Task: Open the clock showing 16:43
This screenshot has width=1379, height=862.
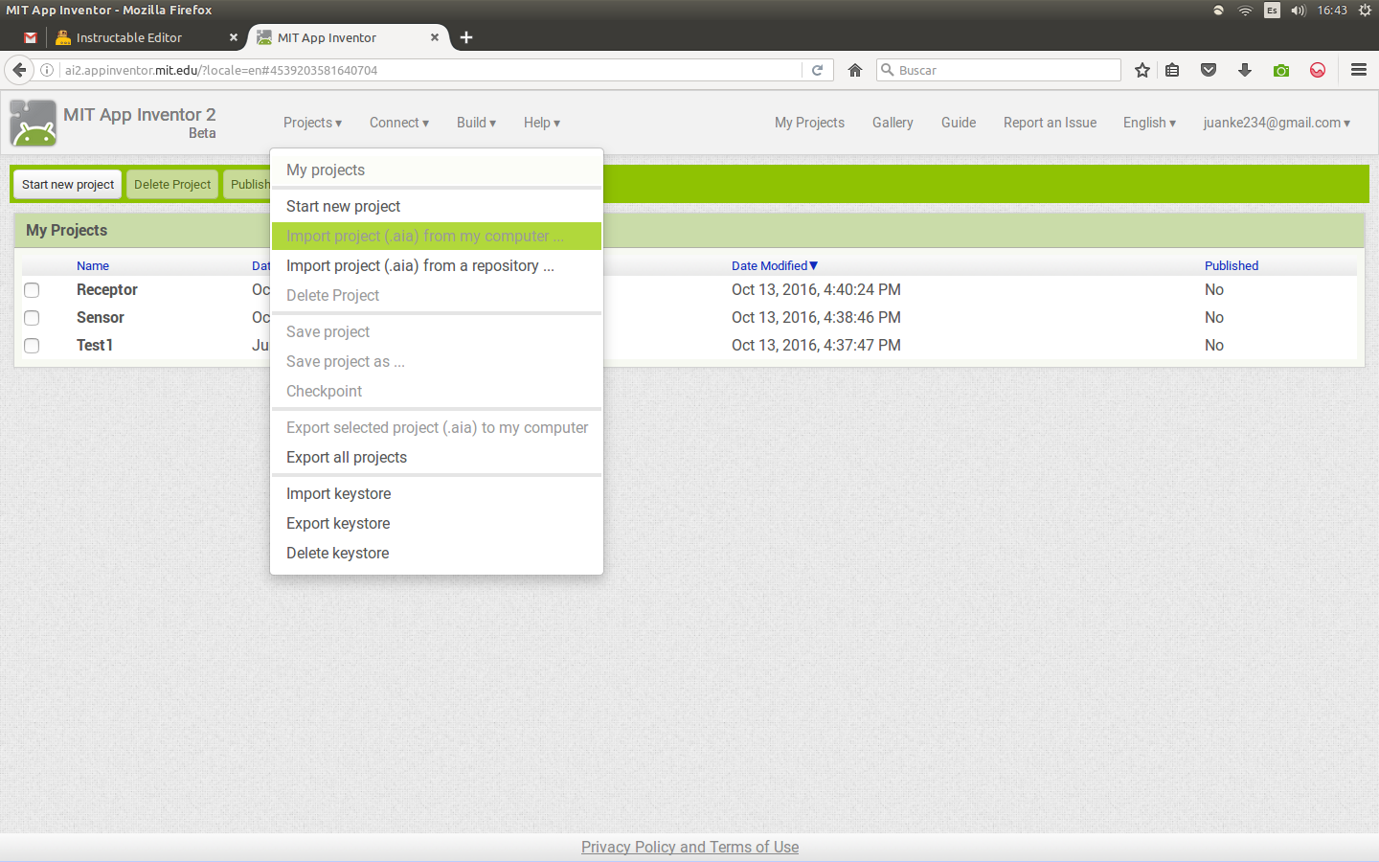Action: tap(1331, 11)
